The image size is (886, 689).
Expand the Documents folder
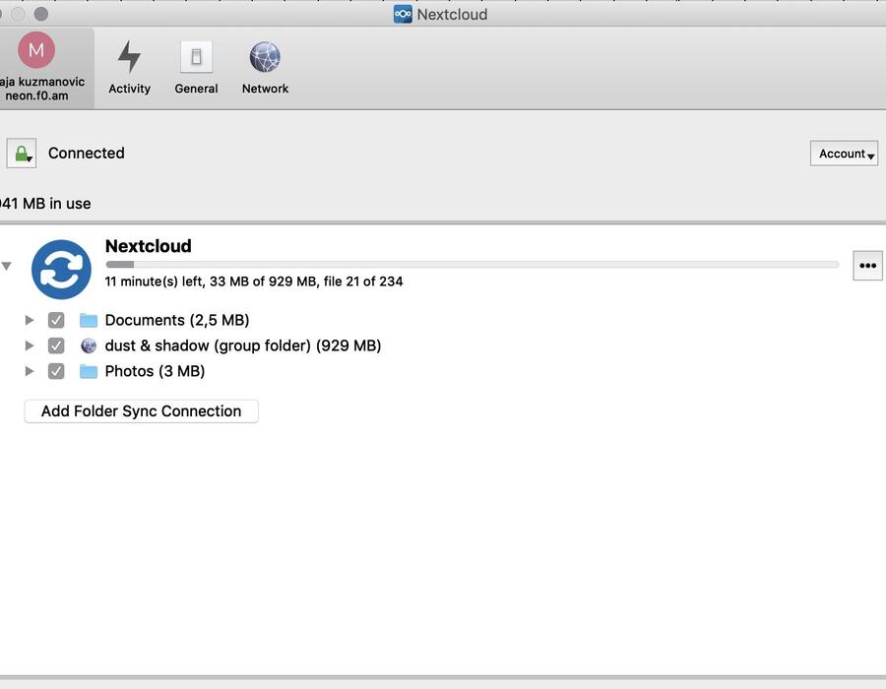point(30,320)
